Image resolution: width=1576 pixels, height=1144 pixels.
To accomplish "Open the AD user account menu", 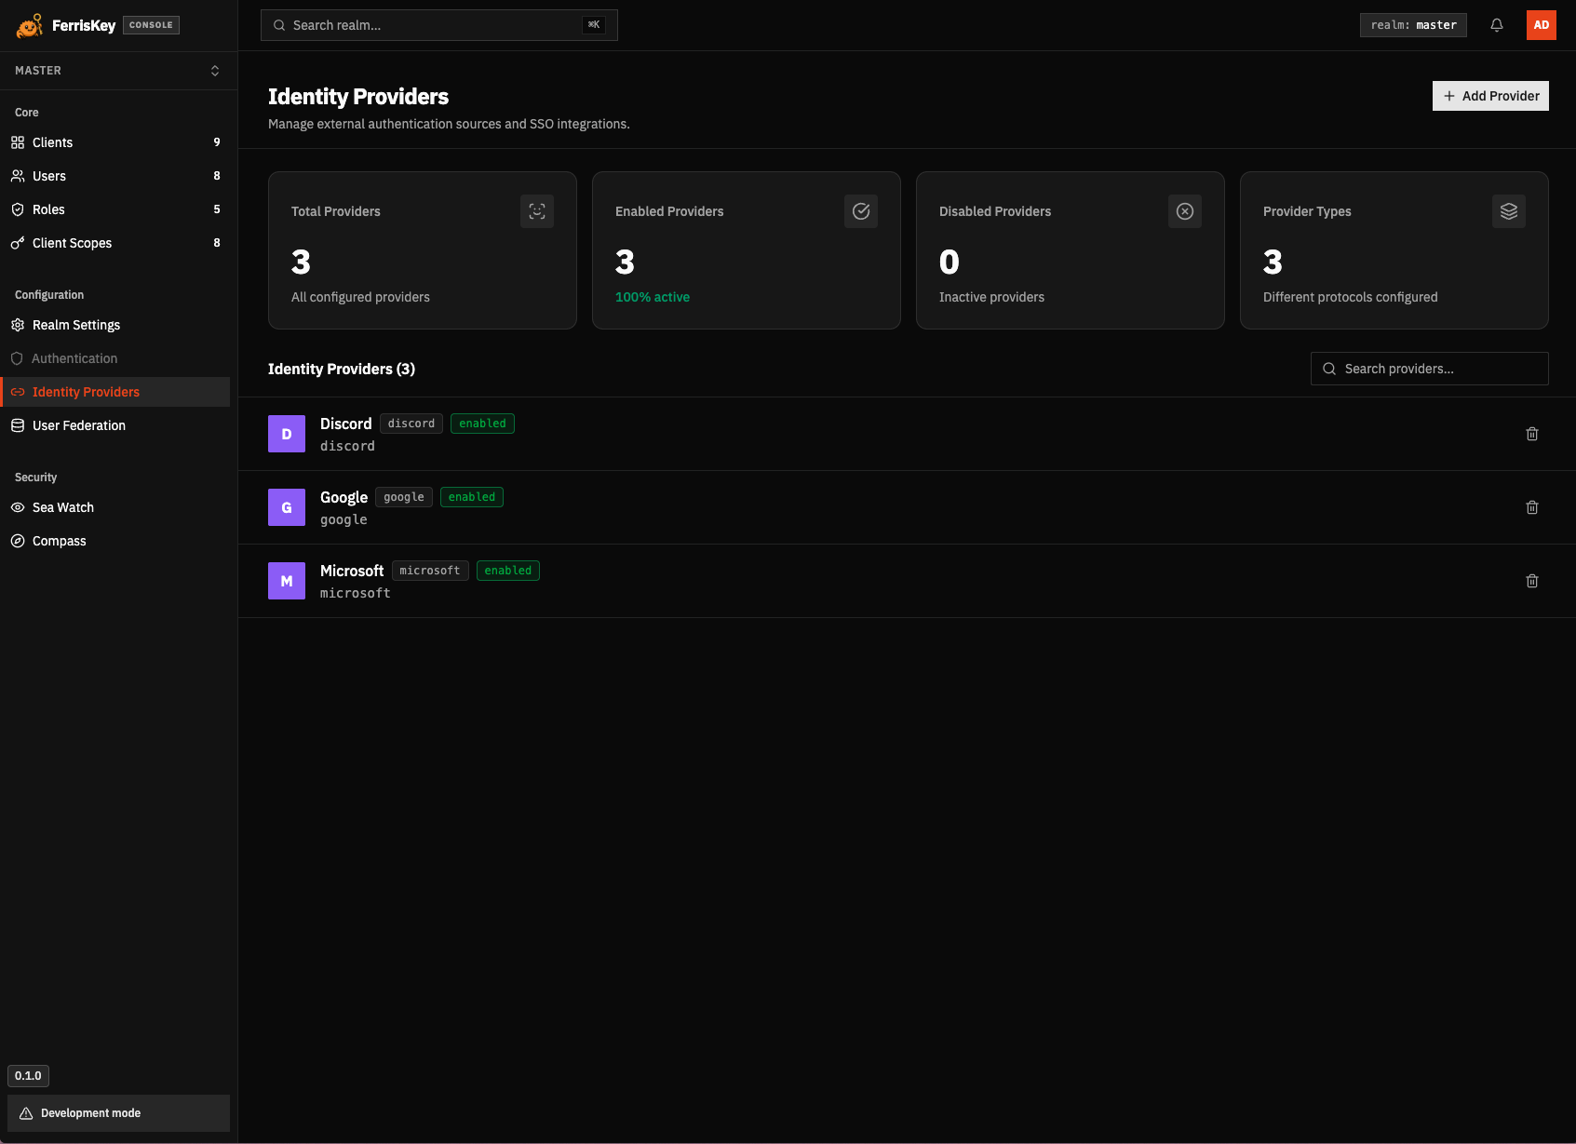I will (1542, 25).
